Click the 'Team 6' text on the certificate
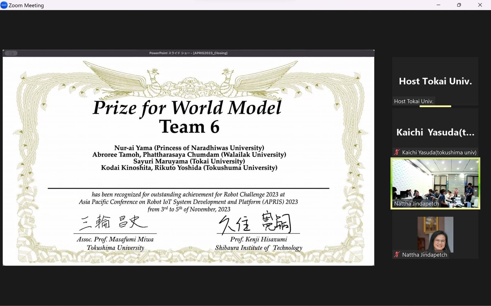This screenshot has height=306, width=491. [189, 126]
